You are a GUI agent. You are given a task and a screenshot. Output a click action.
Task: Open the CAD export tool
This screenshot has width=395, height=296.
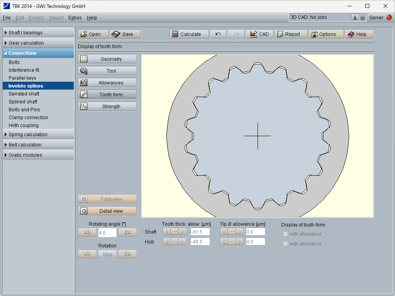point(259,34)
